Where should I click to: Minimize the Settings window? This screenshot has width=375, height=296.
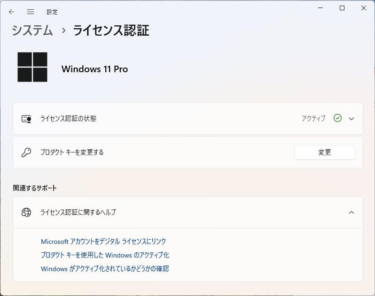pyautogui.click(x=320, y=8)
